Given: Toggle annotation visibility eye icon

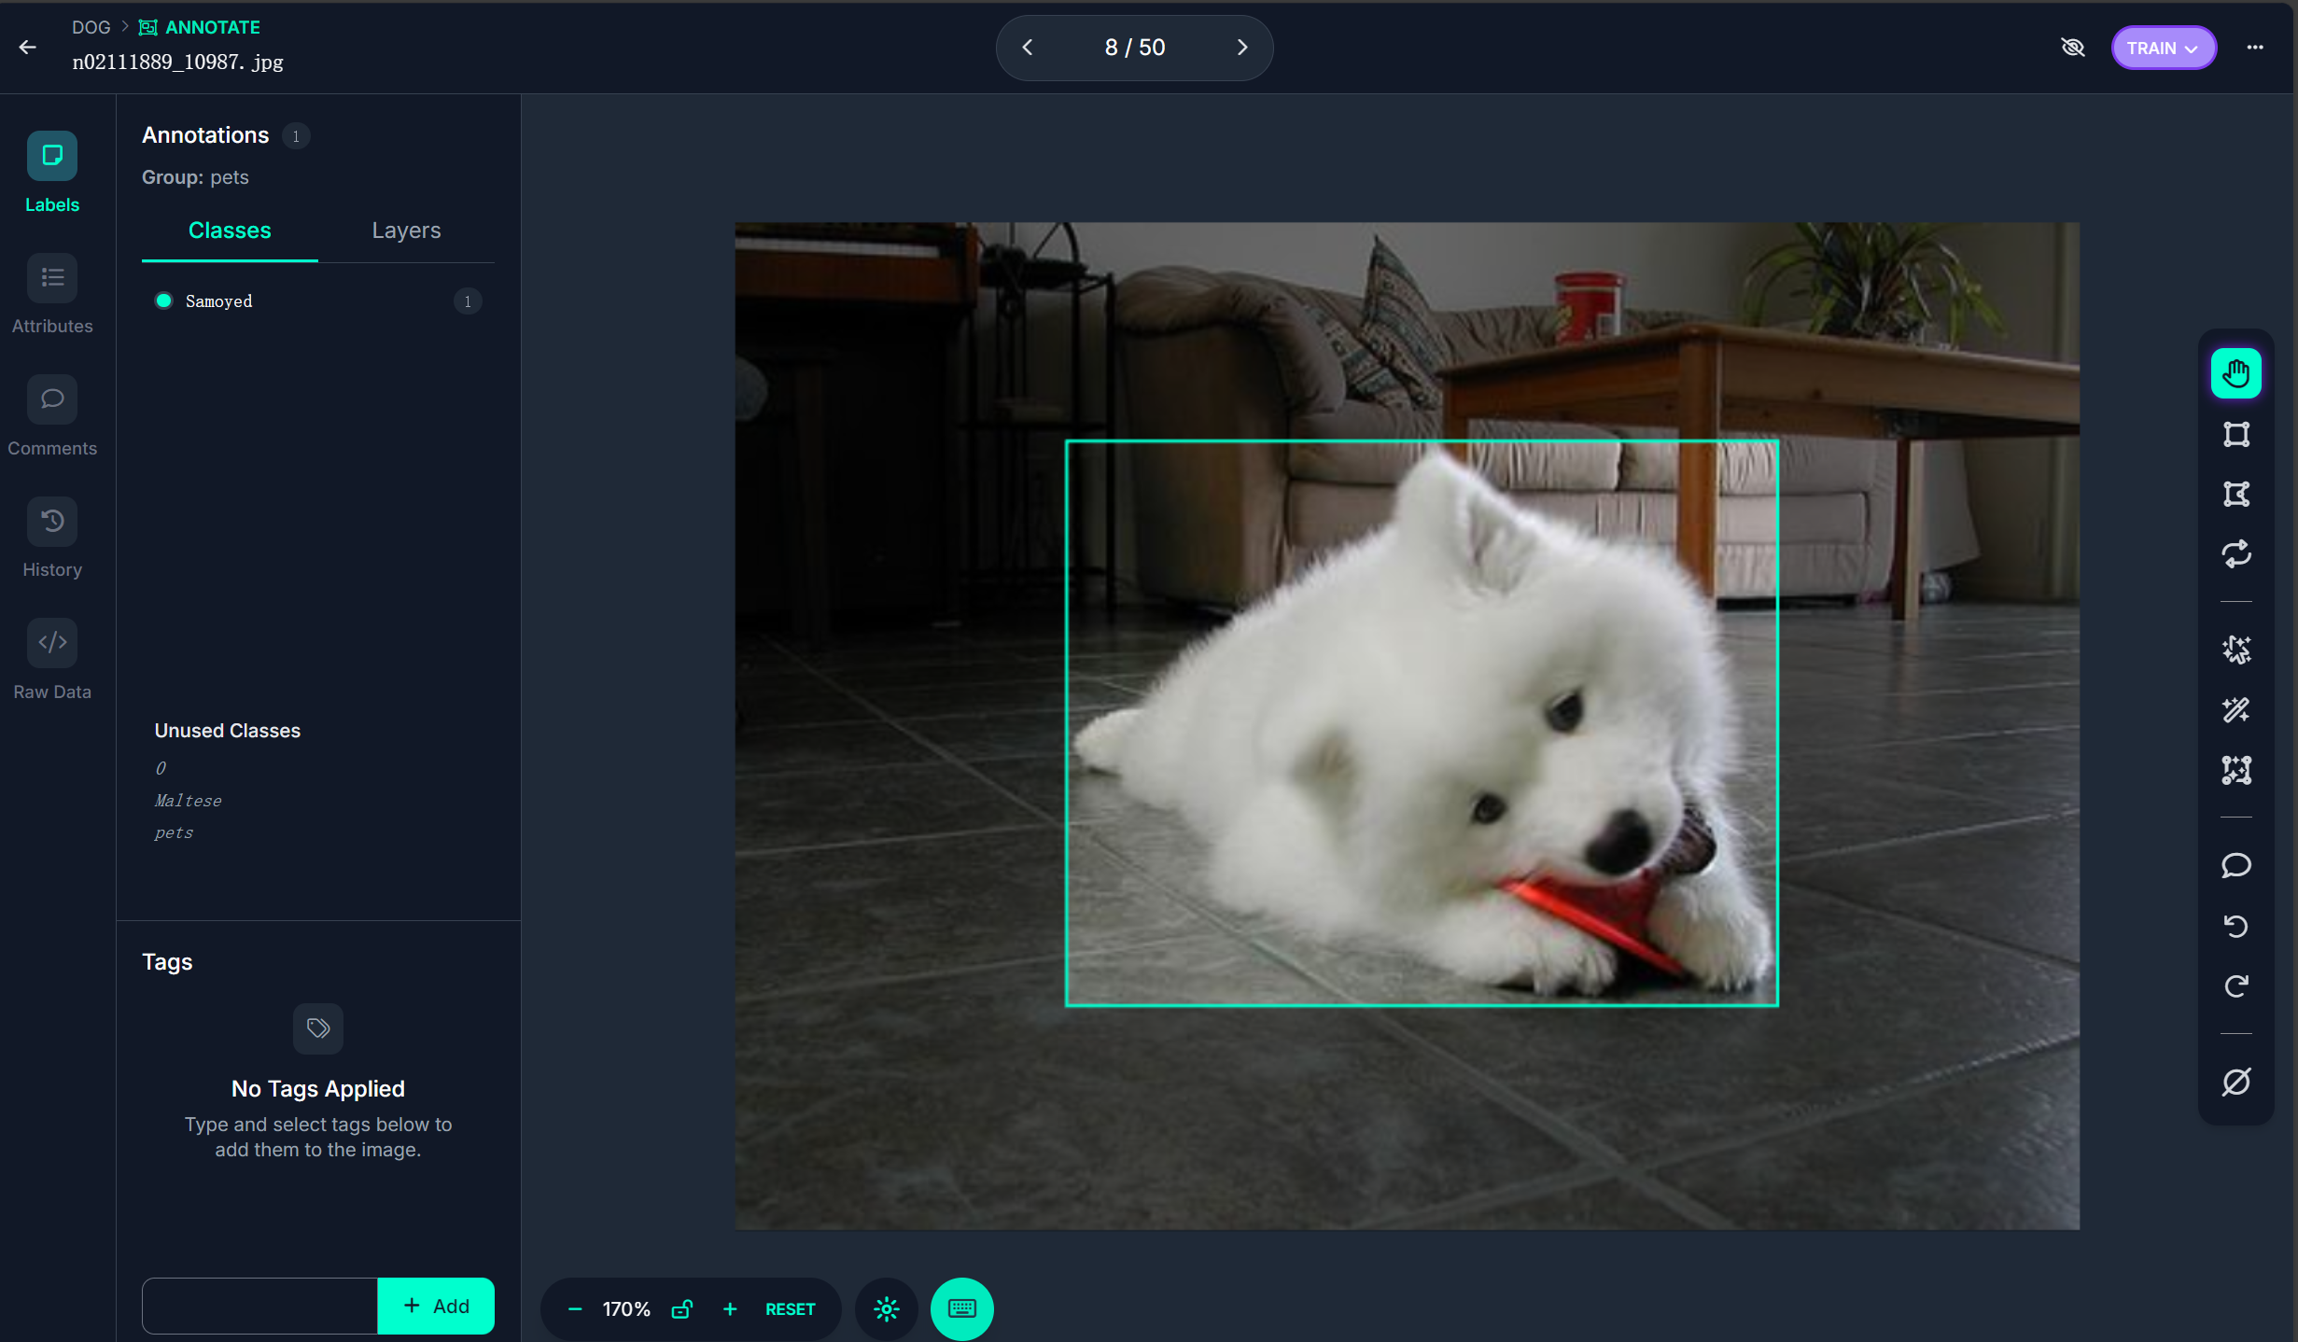Looking at the screenshot, I should (x=2072, y=48).
